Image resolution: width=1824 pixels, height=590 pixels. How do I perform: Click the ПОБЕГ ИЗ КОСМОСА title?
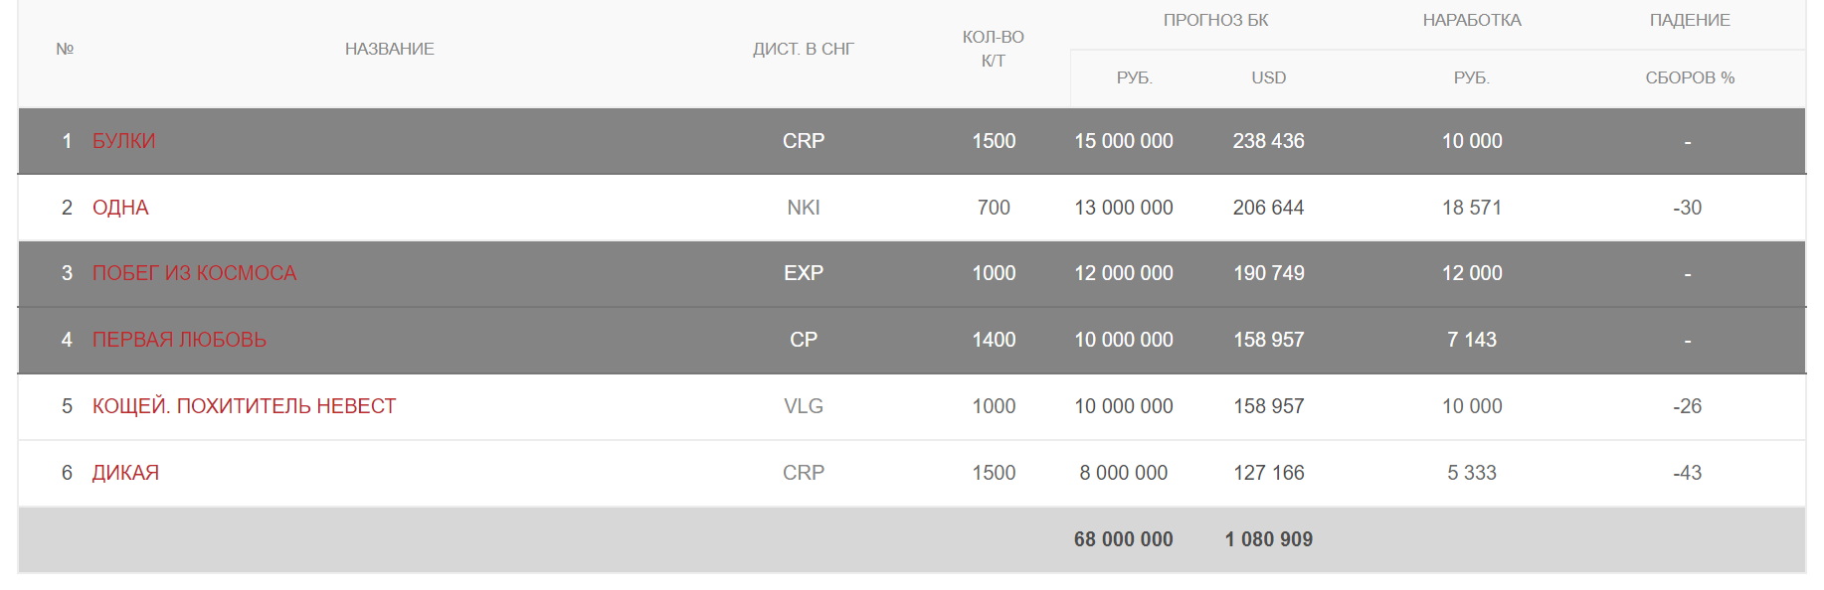pyautogui.click(x=194, y=273)
